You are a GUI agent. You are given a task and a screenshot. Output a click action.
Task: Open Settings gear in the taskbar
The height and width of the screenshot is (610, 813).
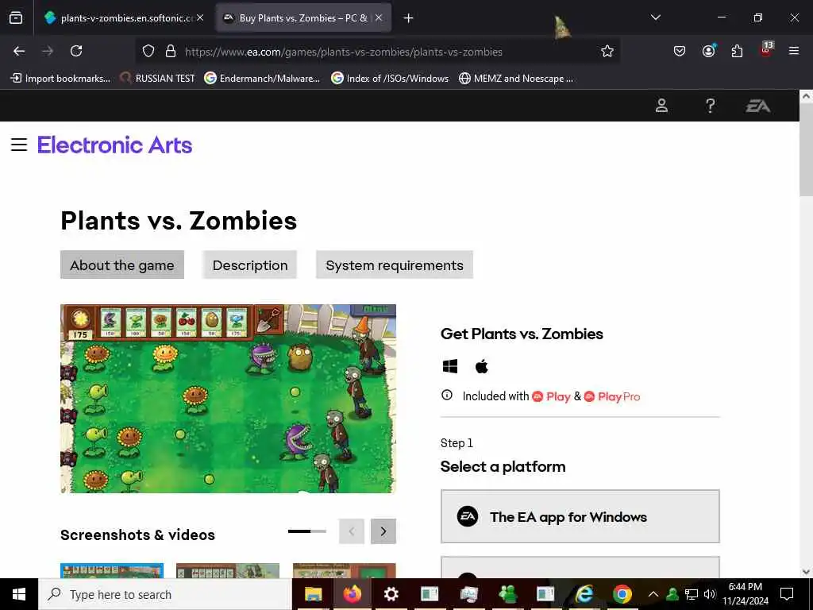coord(391,594)
